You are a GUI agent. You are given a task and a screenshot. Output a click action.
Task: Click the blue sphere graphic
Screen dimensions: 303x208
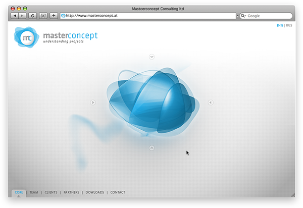pos(153,101)
